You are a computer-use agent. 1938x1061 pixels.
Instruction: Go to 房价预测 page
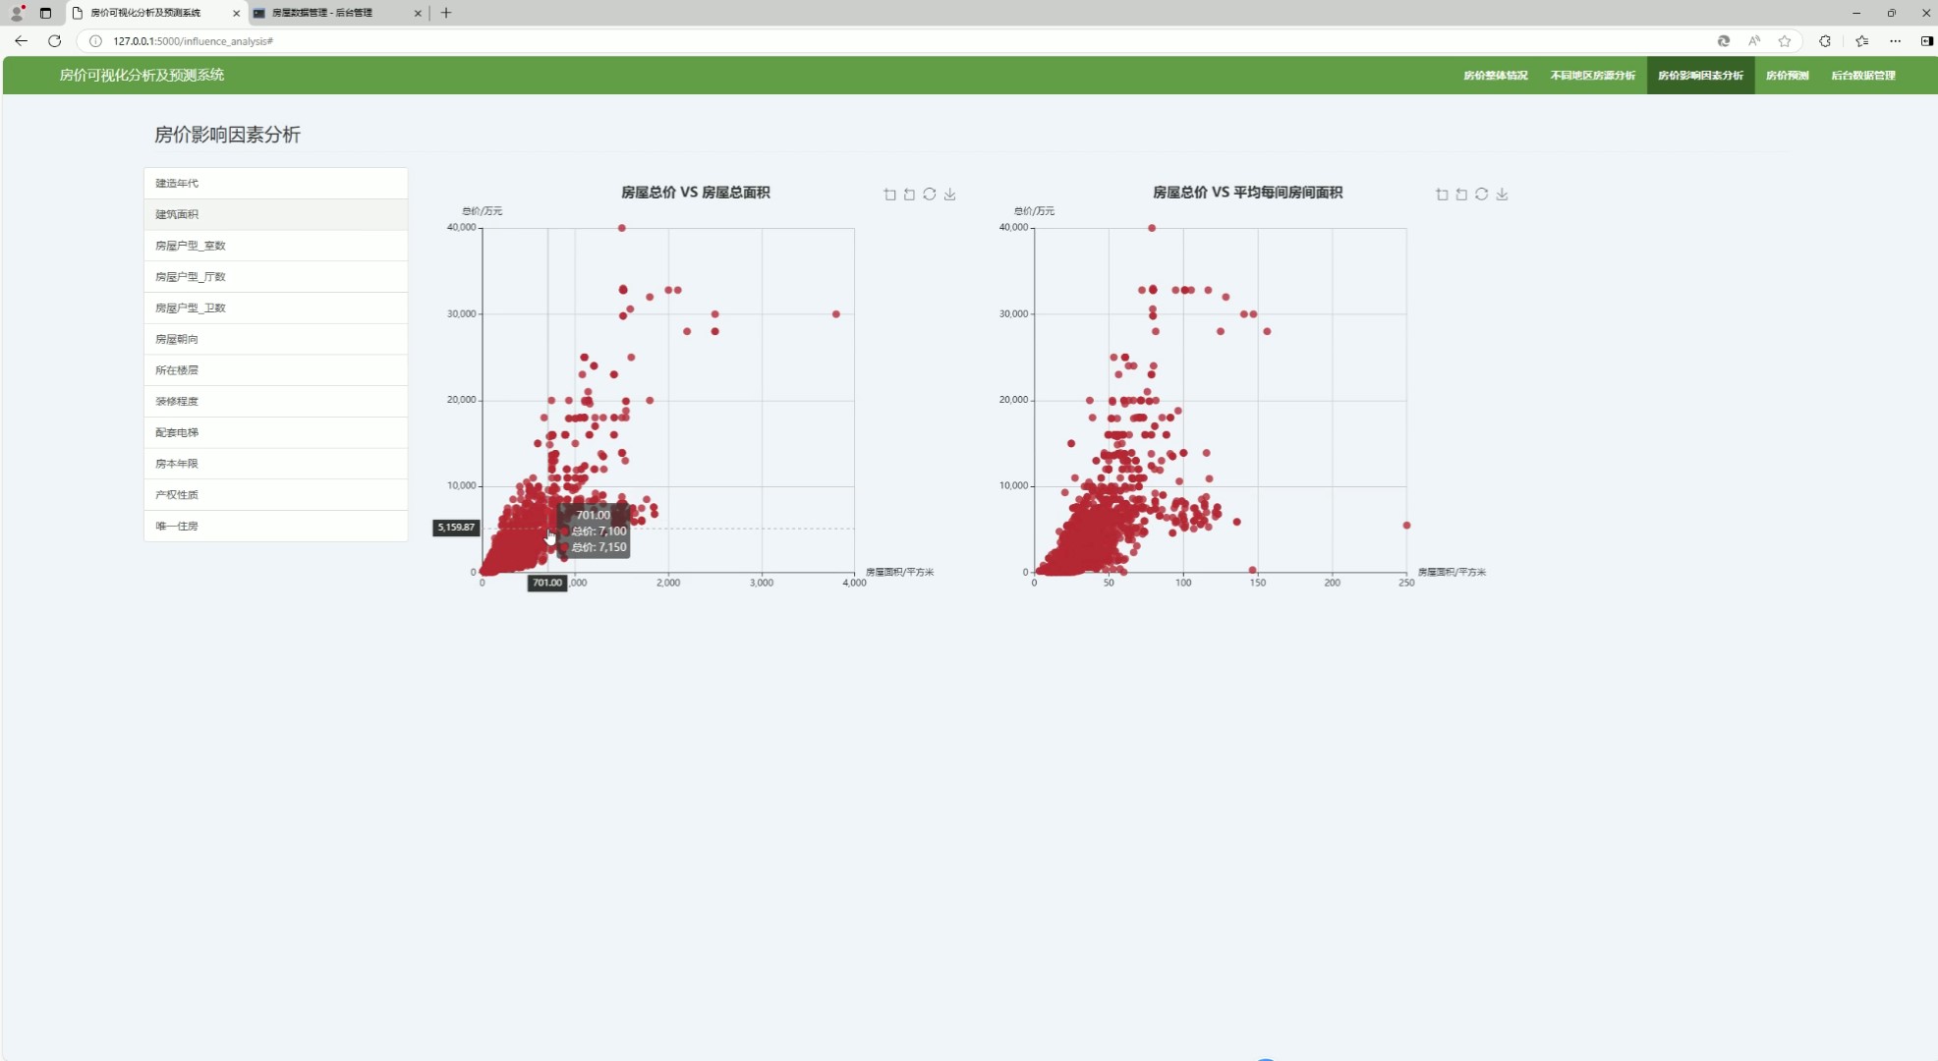(1787, 76)
